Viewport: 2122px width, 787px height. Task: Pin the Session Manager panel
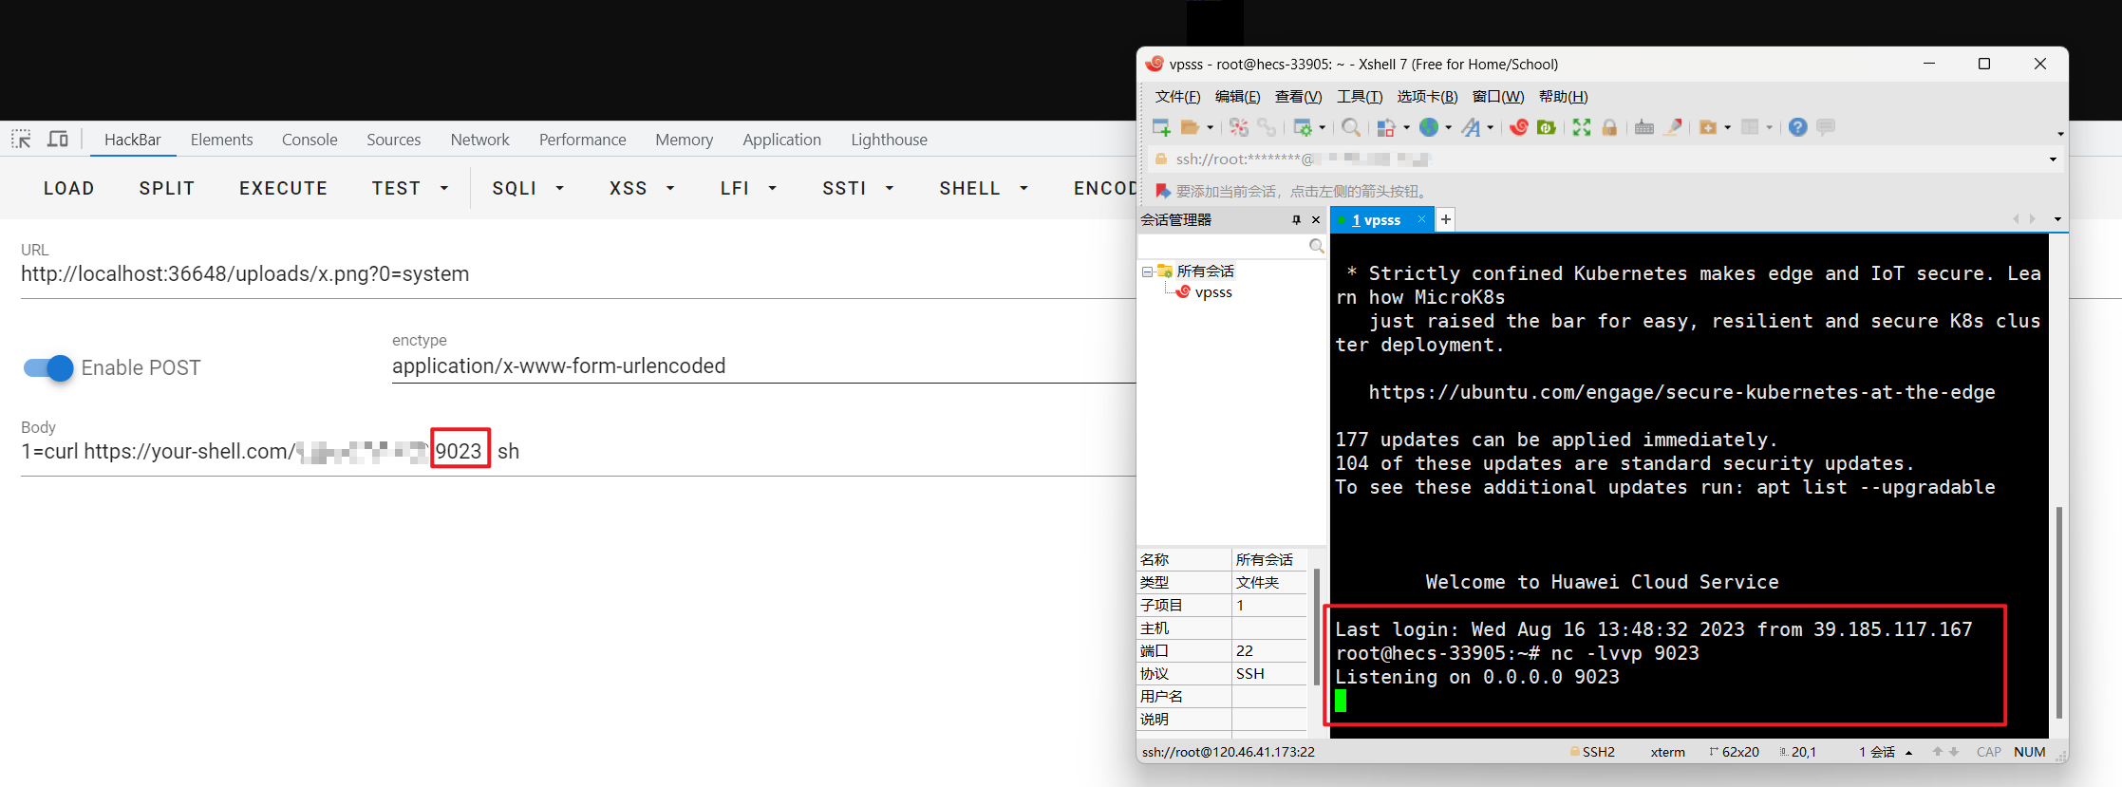1296,219
